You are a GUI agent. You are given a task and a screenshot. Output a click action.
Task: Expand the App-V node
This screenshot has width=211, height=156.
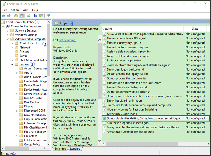point(17,73)
